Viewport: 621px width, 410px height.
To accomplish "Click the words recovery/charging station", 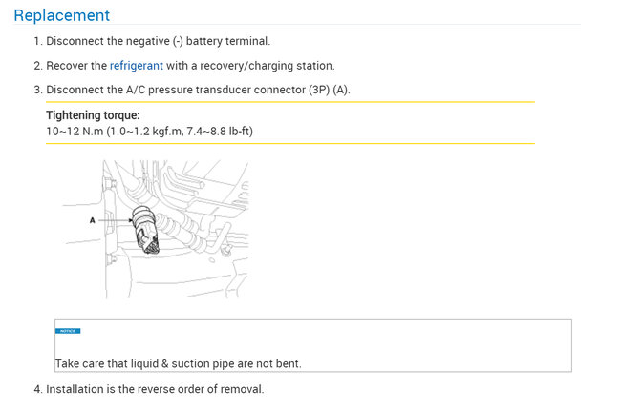I will [x=284, y=66].
